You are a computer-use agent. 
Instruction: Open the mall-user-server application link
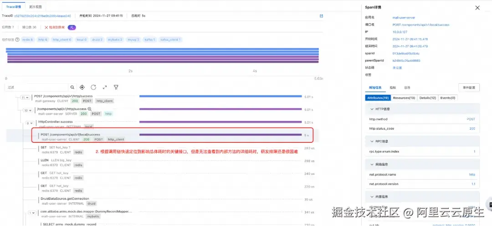(x=404, y=18)
